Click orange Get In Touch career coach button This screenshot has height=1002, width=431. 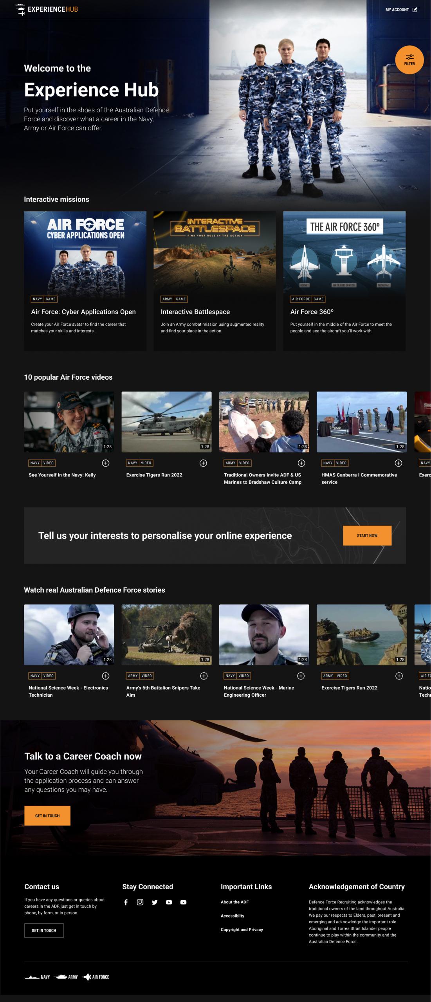[47, 816]
